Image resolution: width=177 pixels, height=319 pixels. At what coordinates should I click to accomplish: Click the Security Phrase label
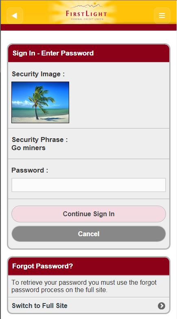(x=39, y=140)
